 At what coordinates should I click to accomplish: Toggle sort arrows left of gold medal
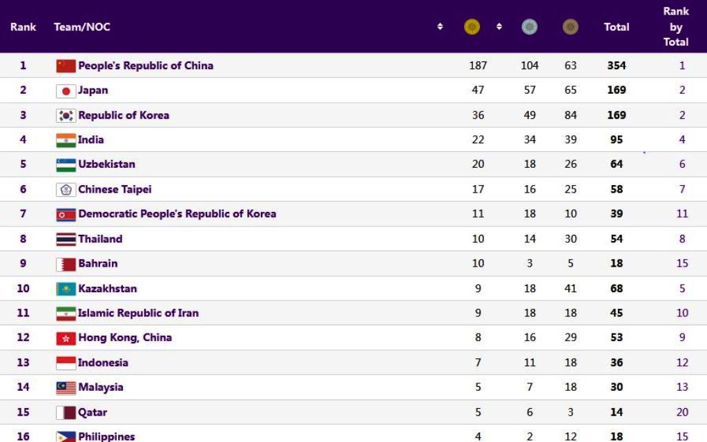pyautogui.click(x=440, y=27)
